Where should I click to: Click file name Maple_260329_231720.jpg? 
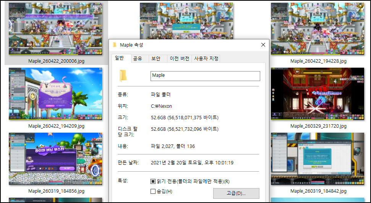coord(318,126)
